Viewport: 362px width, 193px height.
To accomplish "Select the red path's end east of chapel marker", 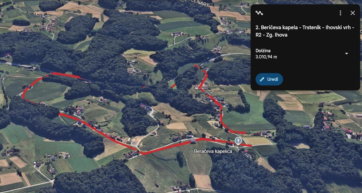I will pos(249,145).
